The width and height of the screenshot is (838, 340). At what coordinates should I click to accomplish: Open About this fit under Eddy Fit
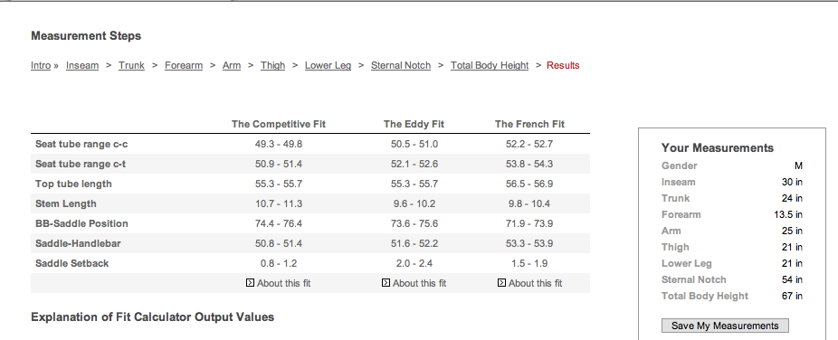420,283
